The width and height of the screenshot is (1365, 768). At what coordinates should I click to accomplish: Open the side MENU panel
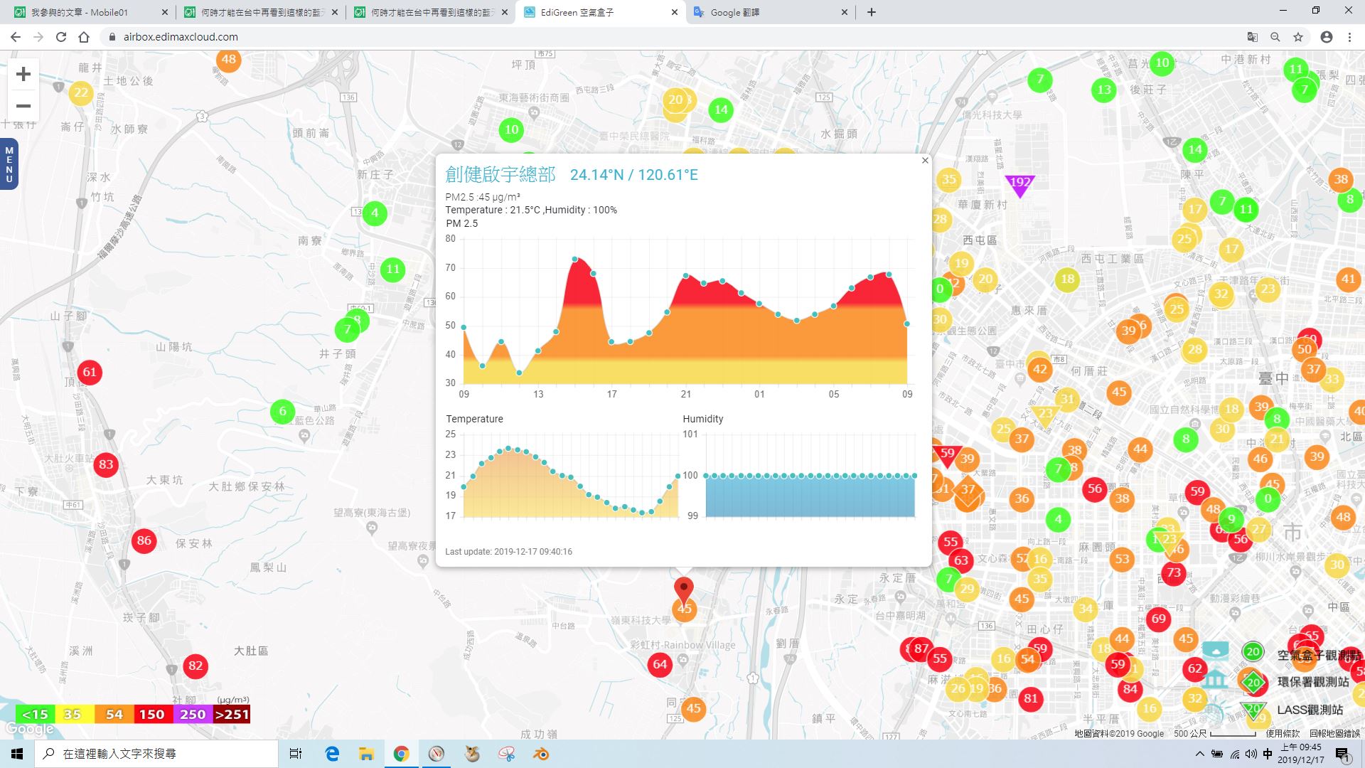click(9, 164)
